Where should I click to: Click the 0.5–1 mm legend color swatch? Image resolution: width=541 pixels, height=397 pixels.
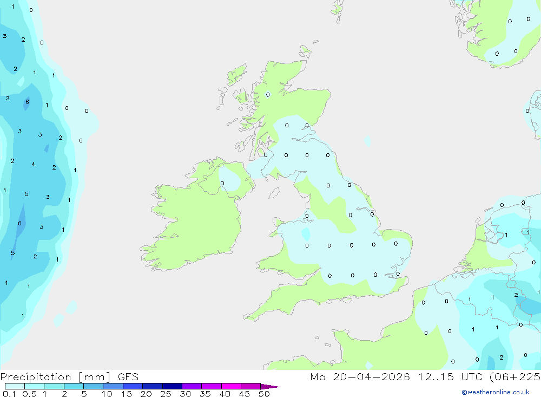[35, 386]
